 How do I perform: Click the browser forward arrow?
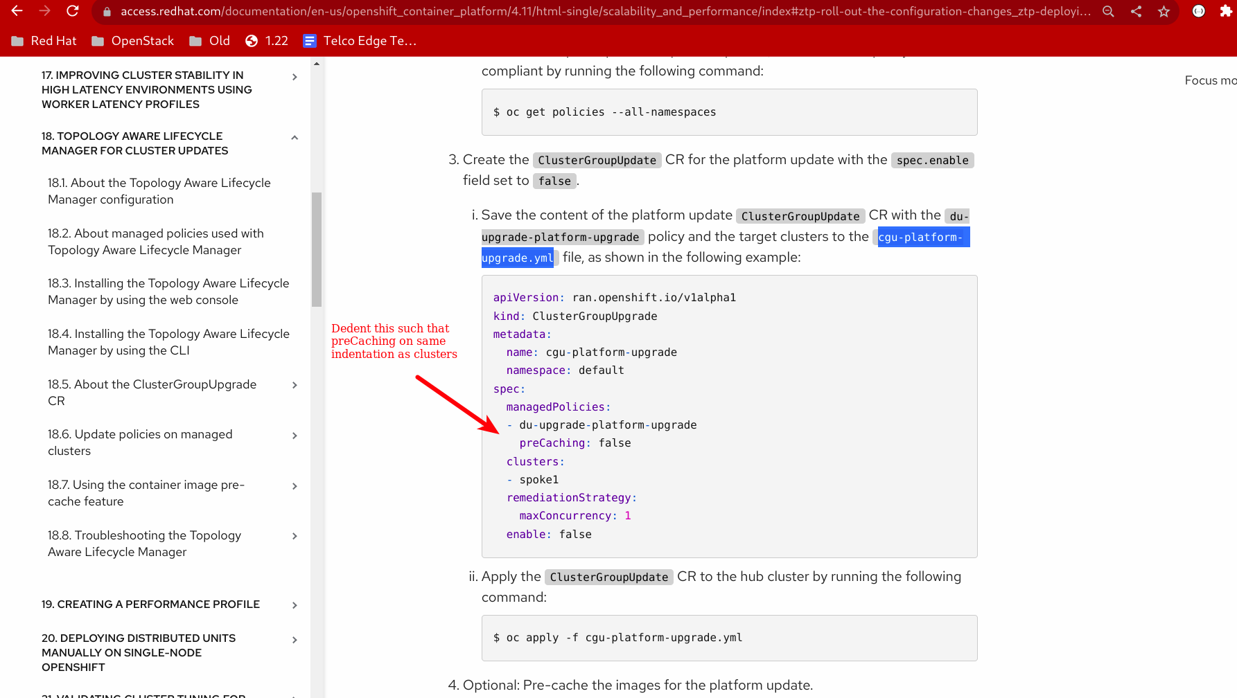[x=45, y=11]
